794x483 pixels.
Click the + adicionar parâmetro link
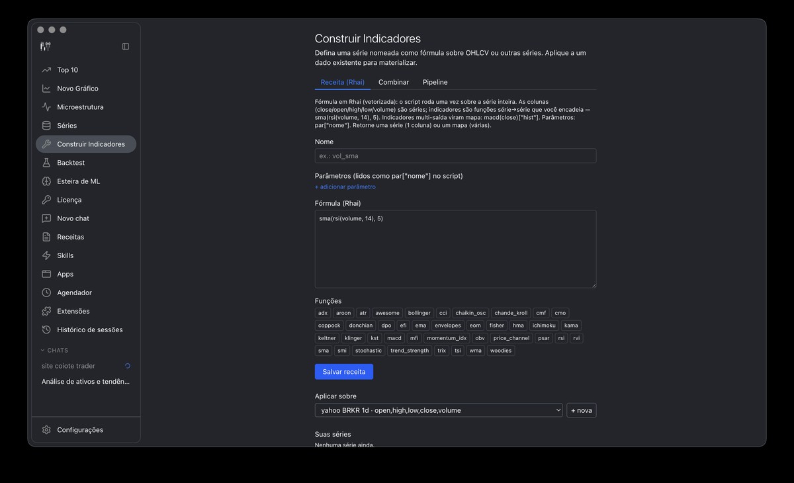point(345,187)
